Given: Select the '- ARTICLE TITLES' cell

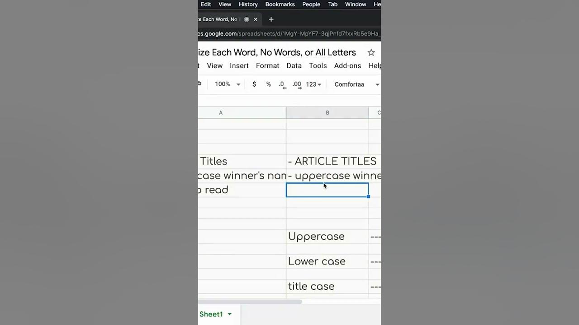Looking at the screenshot, I should 327,161.
